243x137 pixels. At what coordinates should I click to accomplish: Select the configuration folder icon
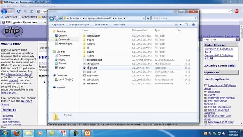(x=84, y=36)
